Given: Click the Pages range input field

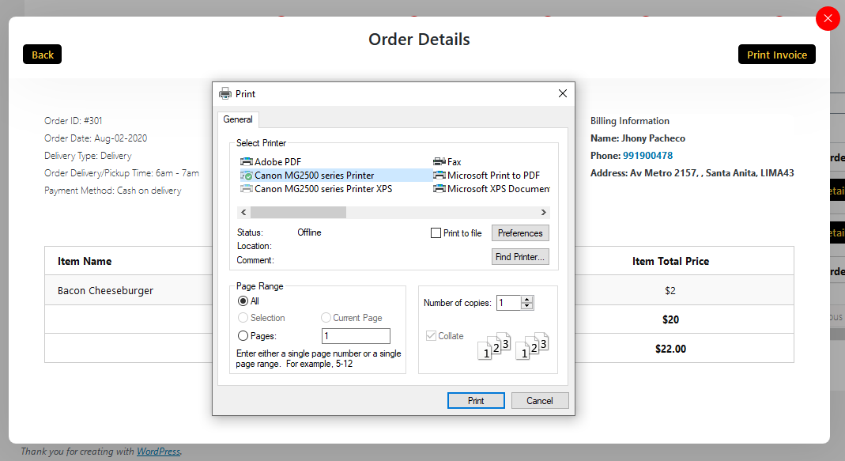Looking at the screenshot, I should coord(356,336).
